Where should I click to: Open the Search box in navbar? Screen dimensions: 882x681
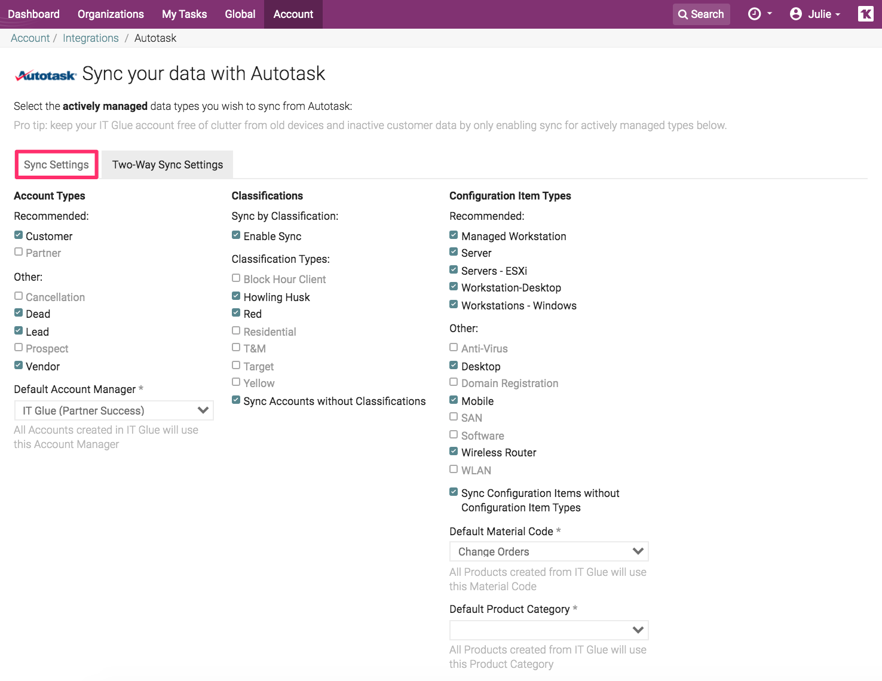click(x=701, y=14)
